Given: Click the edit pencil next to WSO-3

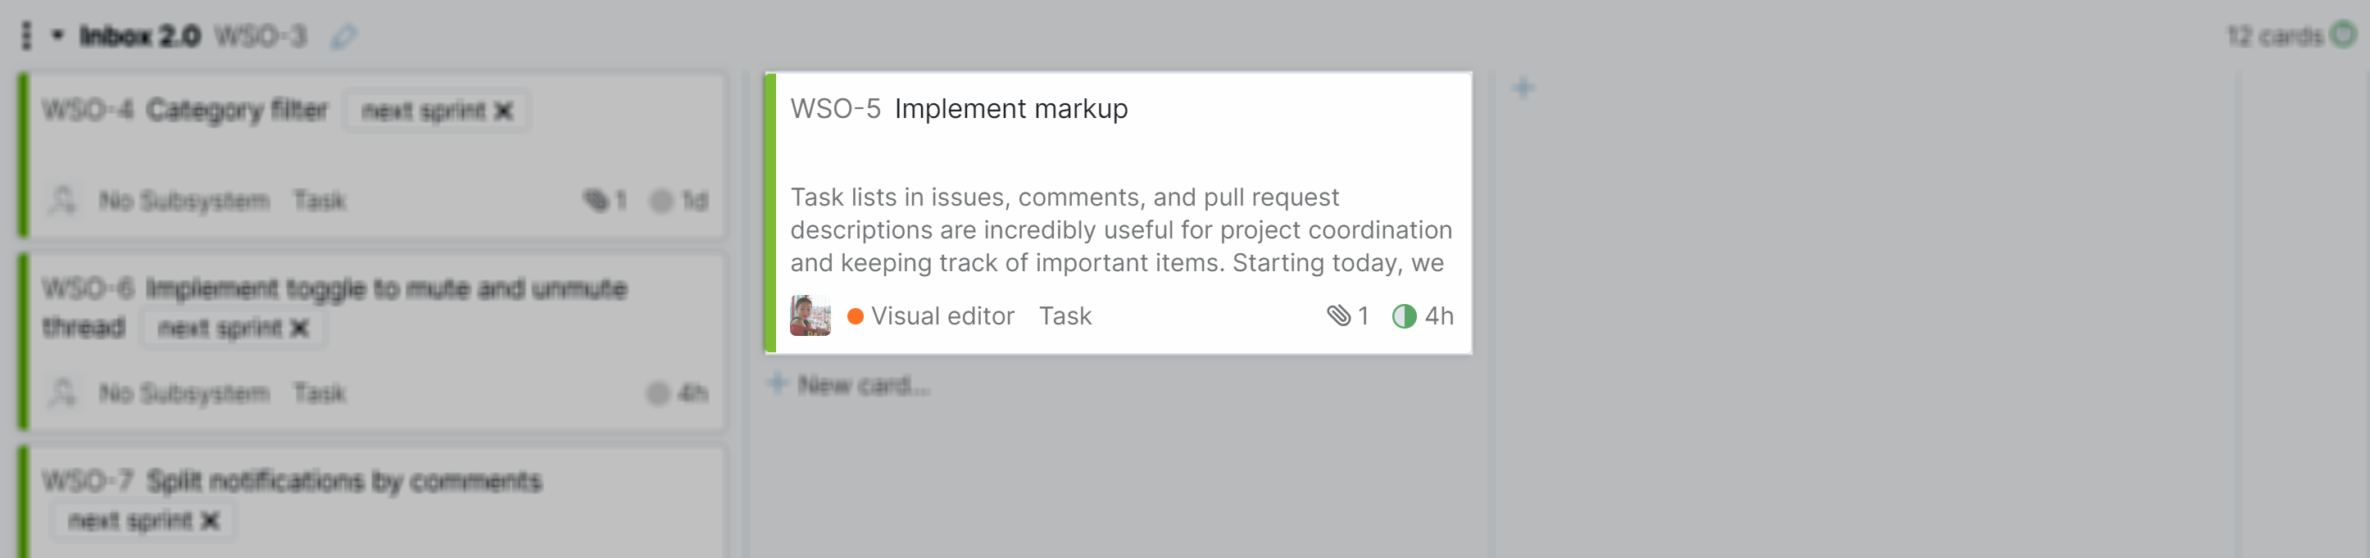Looking at the screenshot, I should (344, 37).
